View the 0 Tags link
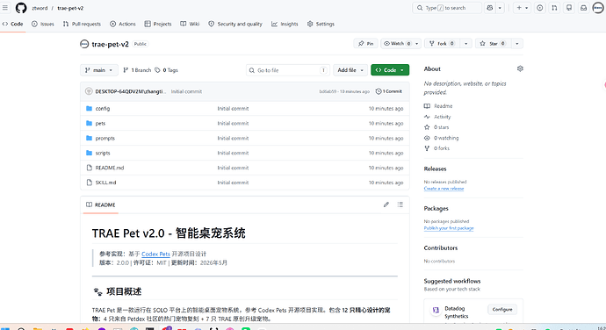The width and height of the screenshot is (606, 330). (166, 70)
